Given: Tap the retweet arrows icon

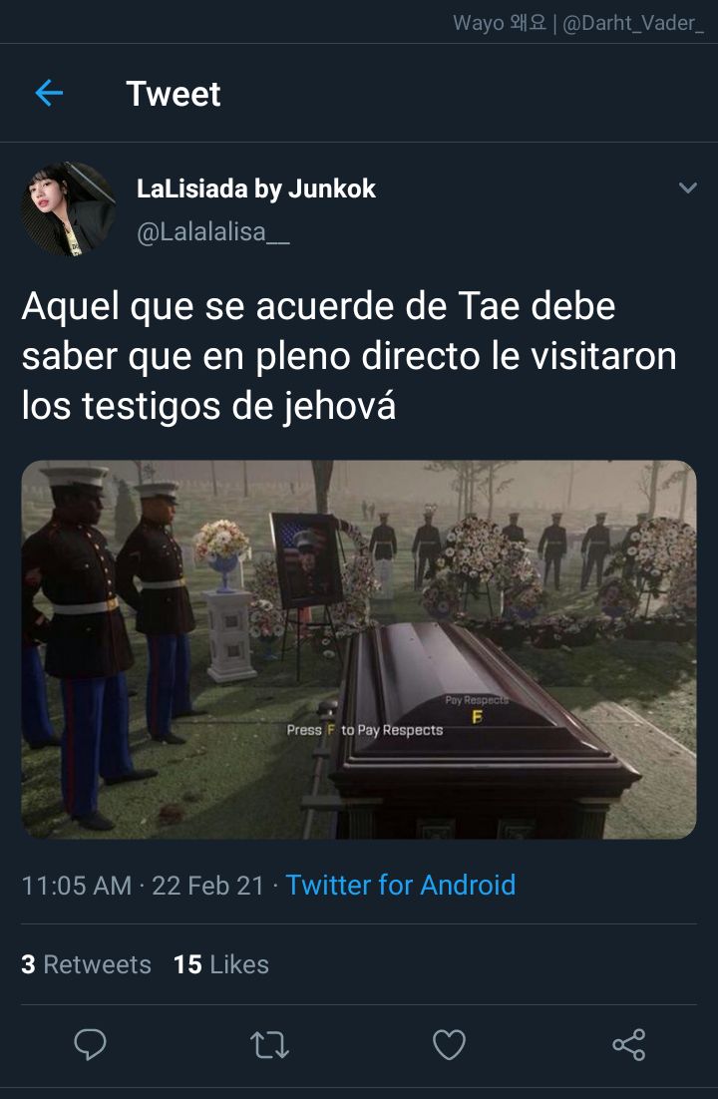Looking at the screenshot, I should click(269, 1044).
